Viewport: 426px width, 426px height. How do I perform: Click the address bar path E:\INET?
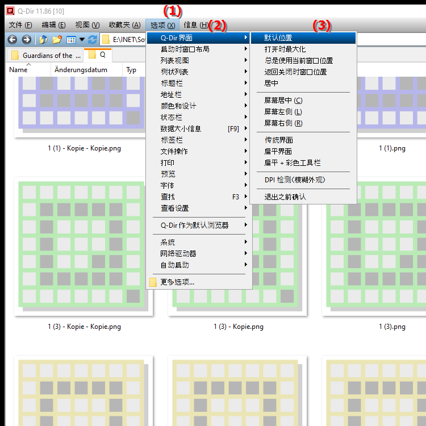pyautogui.click(x=129, y=40)
